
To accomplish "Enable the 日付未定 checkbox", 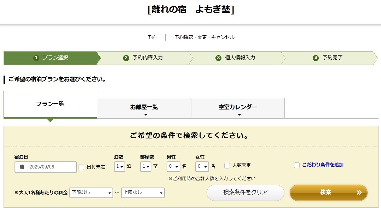I will click(81, 167).
